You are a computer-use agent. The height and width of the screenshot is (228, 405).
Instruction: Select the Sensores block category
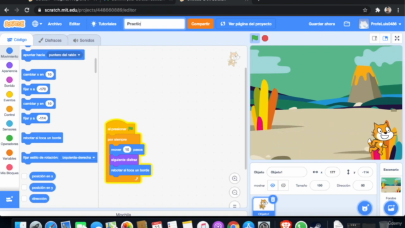coord(9,125)
